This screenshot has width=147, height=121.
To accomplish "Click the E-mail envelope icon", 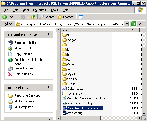I will [x=10, y=69].
